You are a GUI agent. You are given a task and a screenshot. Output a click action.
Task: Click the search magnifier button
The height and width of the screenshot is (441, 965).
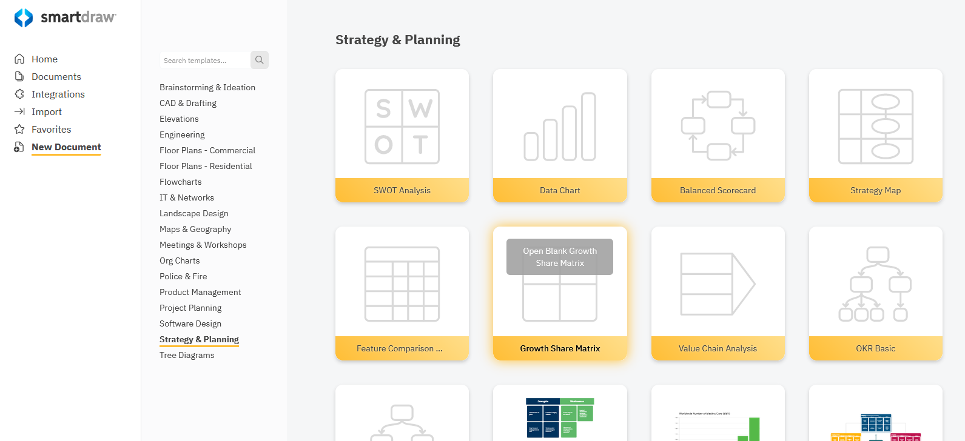260,60
